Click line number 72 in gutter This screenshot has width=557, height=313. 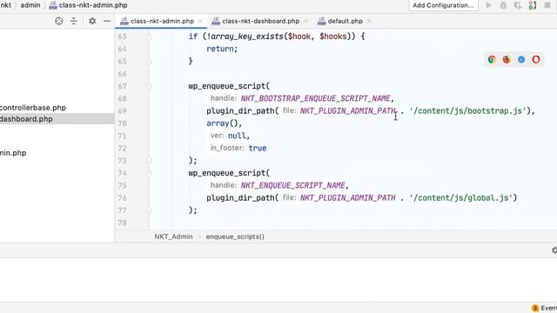122,149
